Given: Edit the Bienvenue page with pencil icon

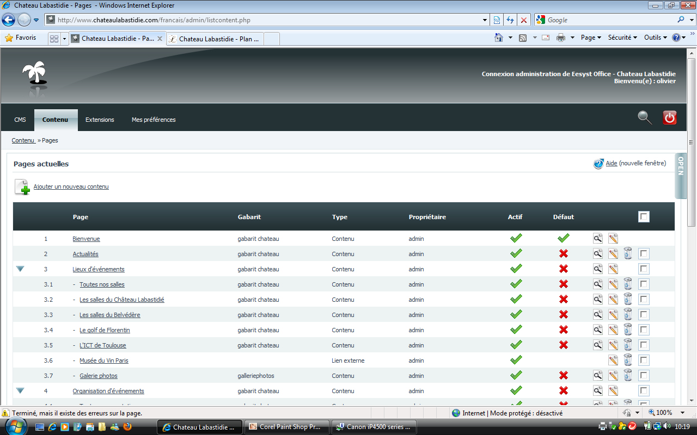Looking at the screenshot, I should pos(613,238).
